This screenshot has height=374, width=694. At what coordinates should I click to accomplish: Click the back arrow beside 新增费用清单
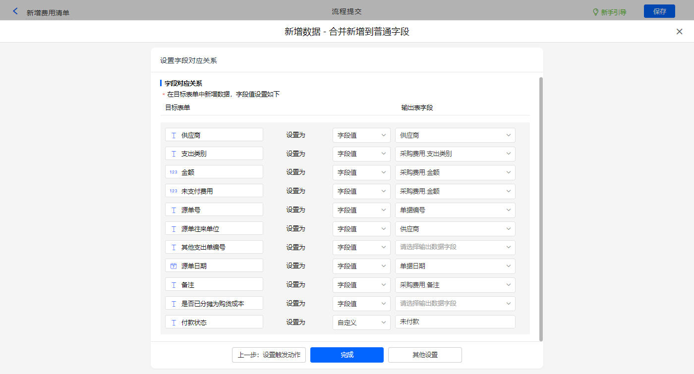[x=15, y=11]
